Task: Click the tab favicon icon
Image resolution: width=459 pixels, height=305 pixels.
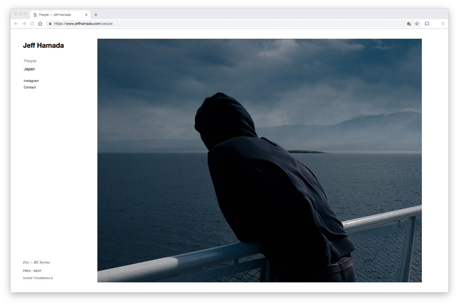Action: pyautogui.click(x=35, y=15)
